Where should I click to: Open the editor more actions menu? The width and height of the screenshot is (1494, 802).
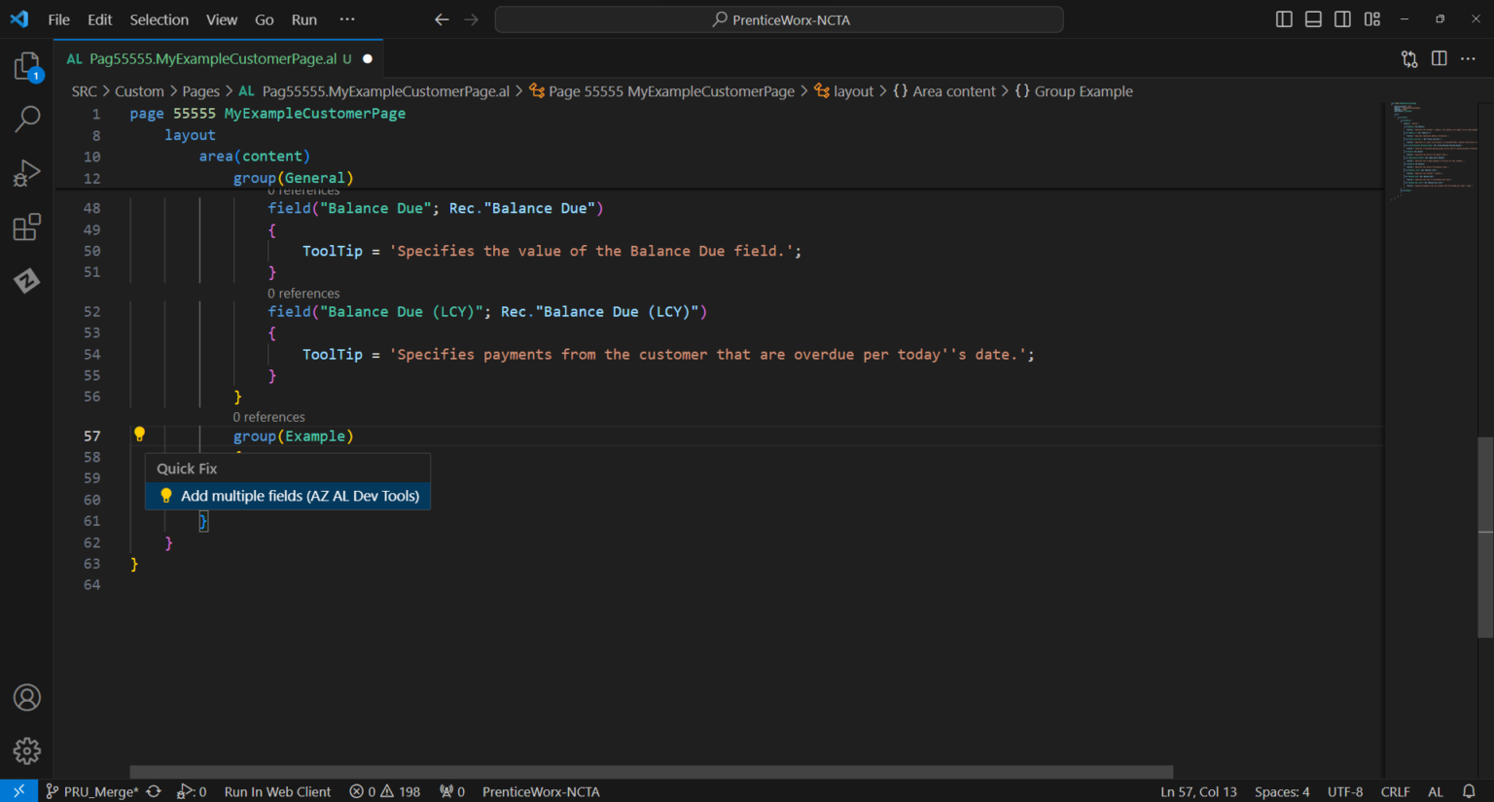pos(1469,58)
